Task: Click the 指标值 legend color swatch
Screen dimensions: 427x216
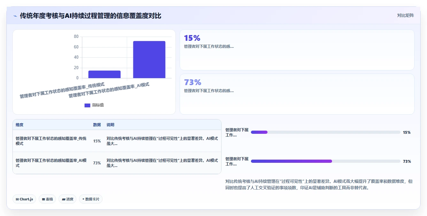Action: coord(87,105)
